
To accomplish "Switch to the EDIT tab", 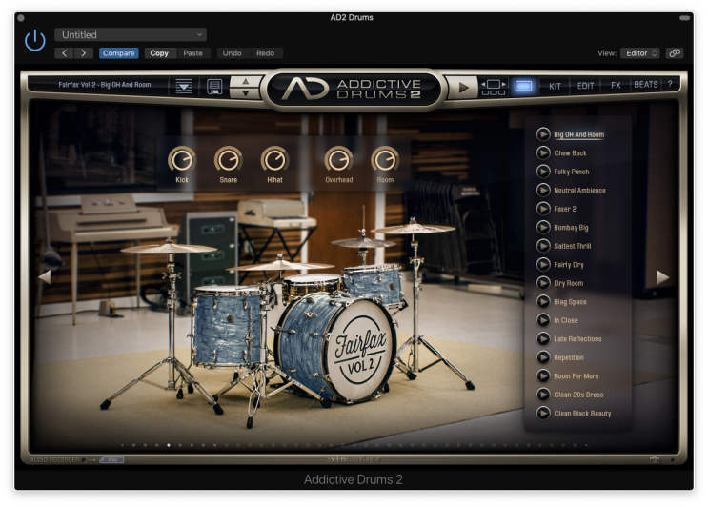I will [585, 86].
